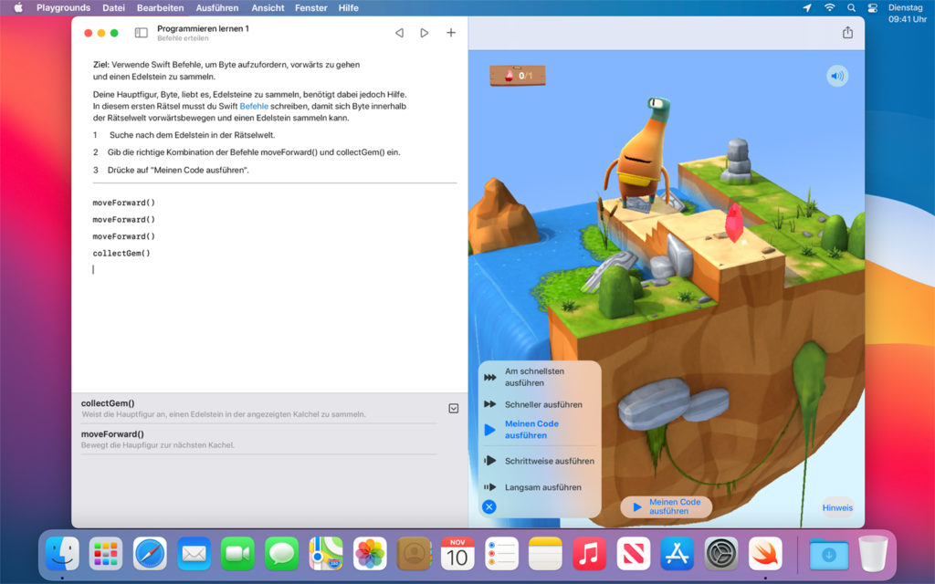Open App Store from the Dock
The height and width of the screenshot is (584, 935).
(x=678, y=554)
